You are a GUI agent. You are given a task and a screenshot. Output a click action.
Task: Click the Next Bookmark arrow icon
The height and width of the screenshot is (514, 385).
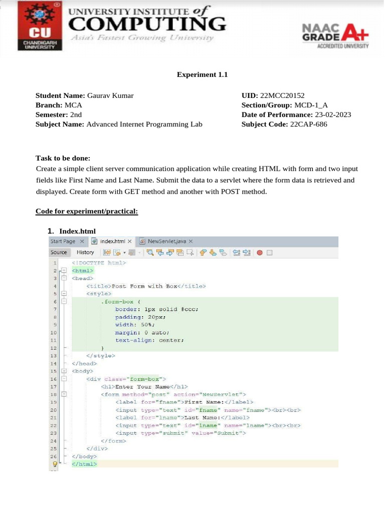(x=213, y=253)
